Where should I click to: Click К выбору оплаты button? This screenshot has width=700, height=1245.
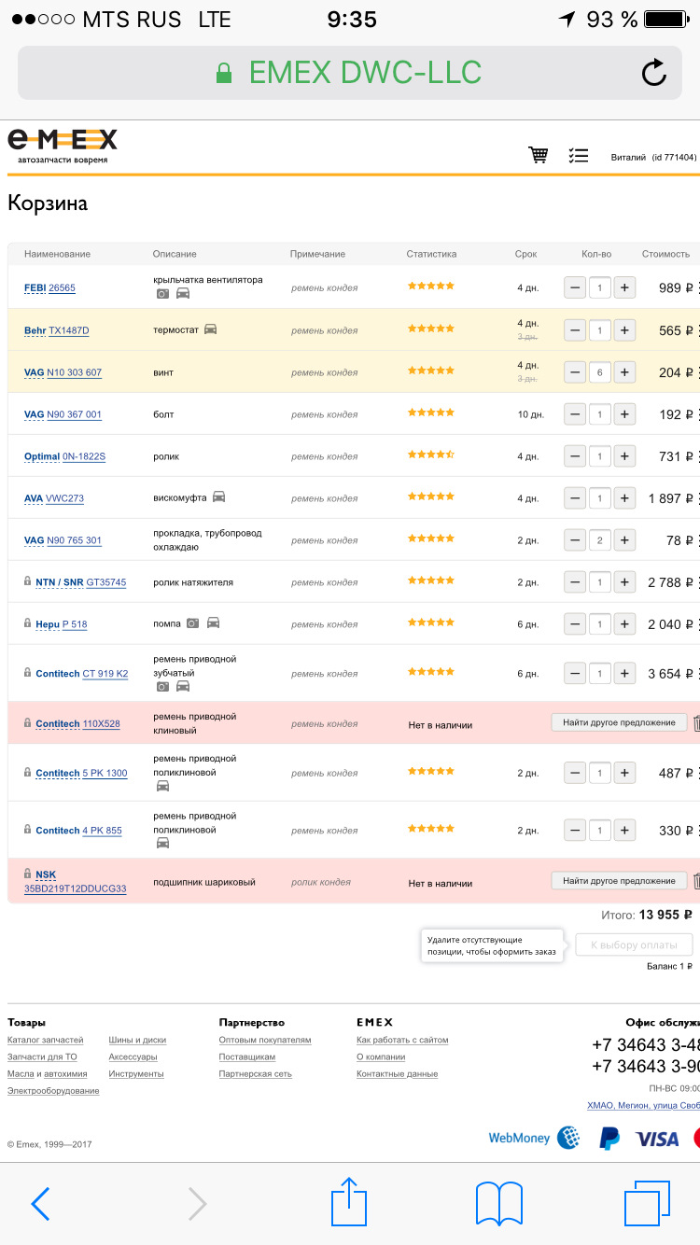[x=634, y=944]
